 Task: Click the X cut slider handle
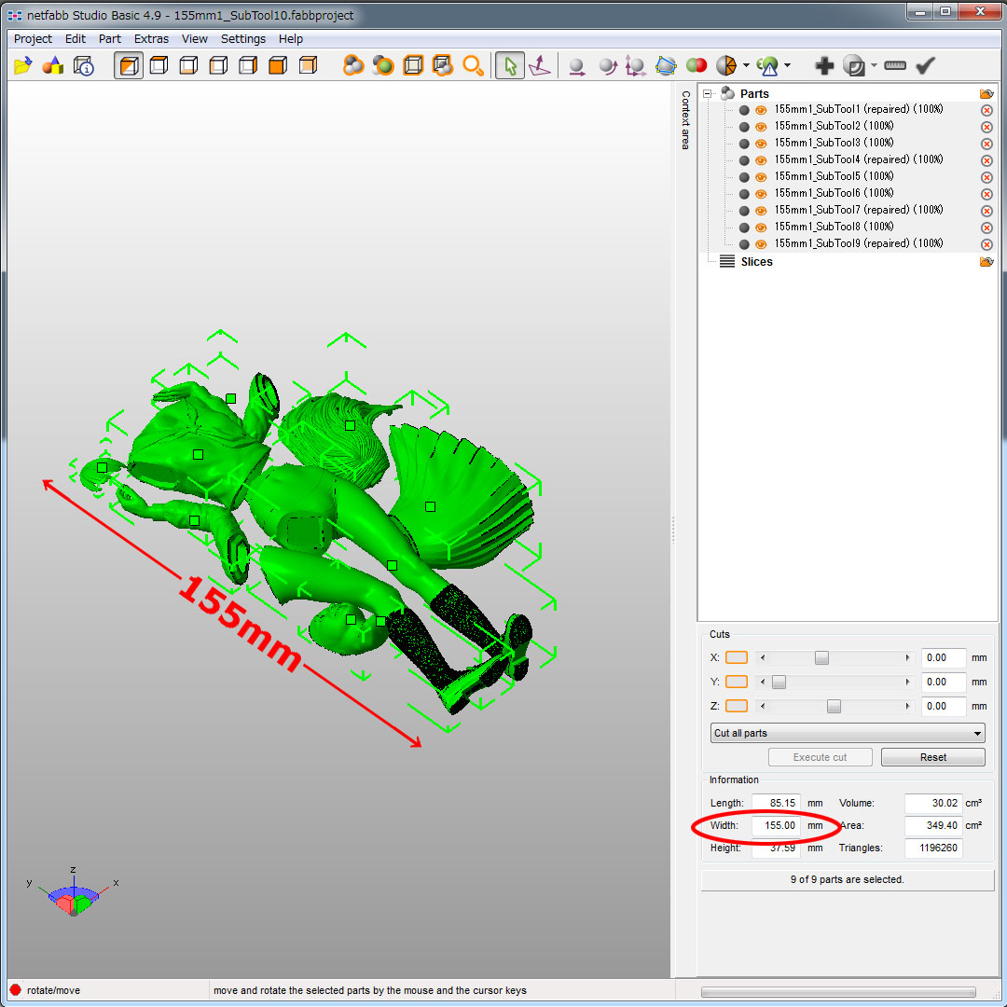coord(821,657)
